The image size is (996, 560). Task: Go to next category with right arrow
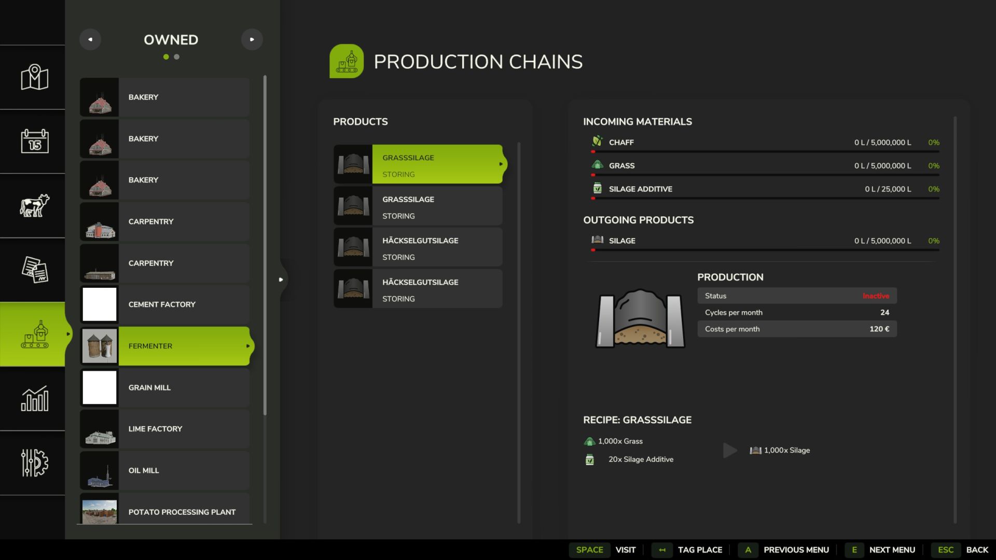tap(252, 39)
